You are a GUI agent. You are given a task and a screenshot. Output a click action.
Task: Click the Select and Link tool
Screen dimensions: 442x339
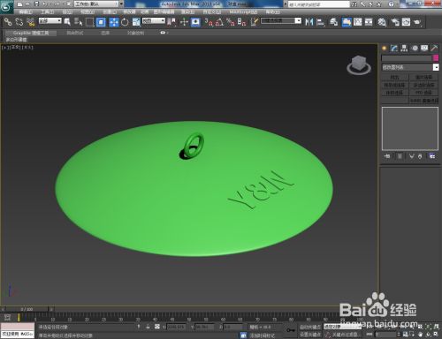coord(8,22)
